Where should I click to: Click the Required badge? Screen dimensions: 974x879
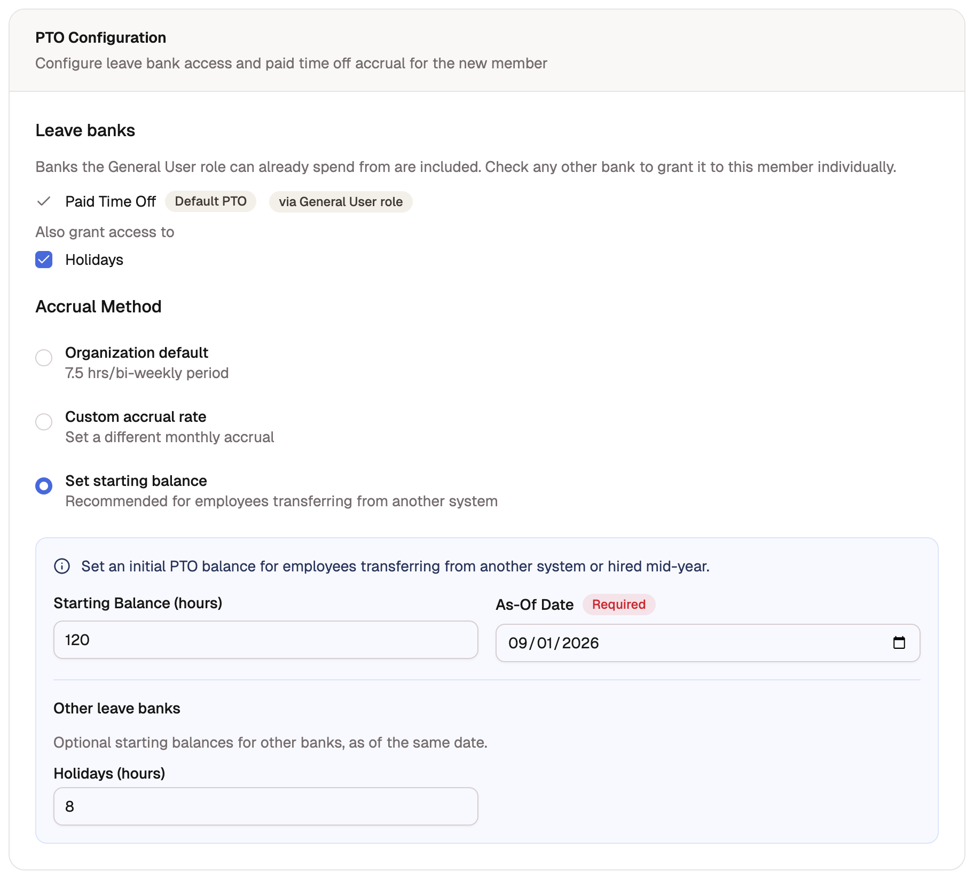[x=618, y=605]
